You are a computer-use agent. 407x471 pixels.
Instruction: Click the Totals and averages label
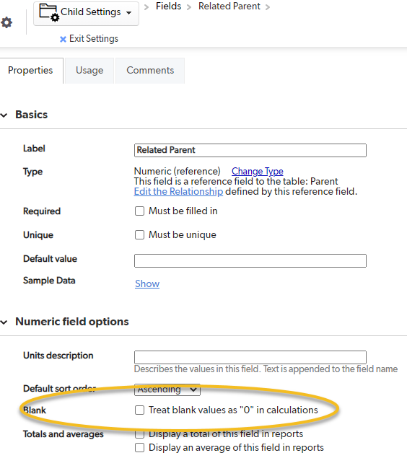click(x=63, y=434)
